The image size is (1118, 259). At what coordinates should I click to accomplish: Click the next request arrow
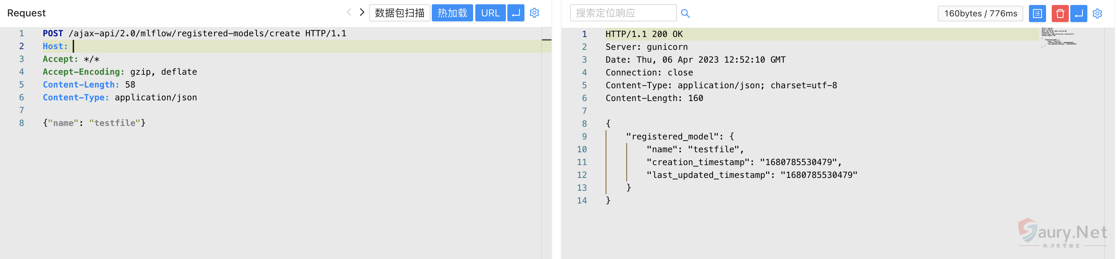362,12
